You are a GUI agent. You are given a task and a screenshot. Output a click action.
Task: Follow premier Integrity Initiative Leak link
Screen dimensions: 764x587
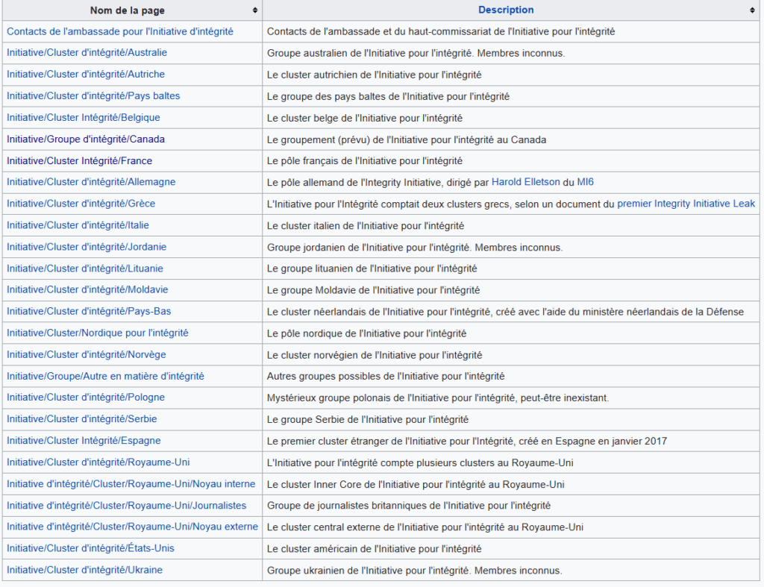click(686, 204)
